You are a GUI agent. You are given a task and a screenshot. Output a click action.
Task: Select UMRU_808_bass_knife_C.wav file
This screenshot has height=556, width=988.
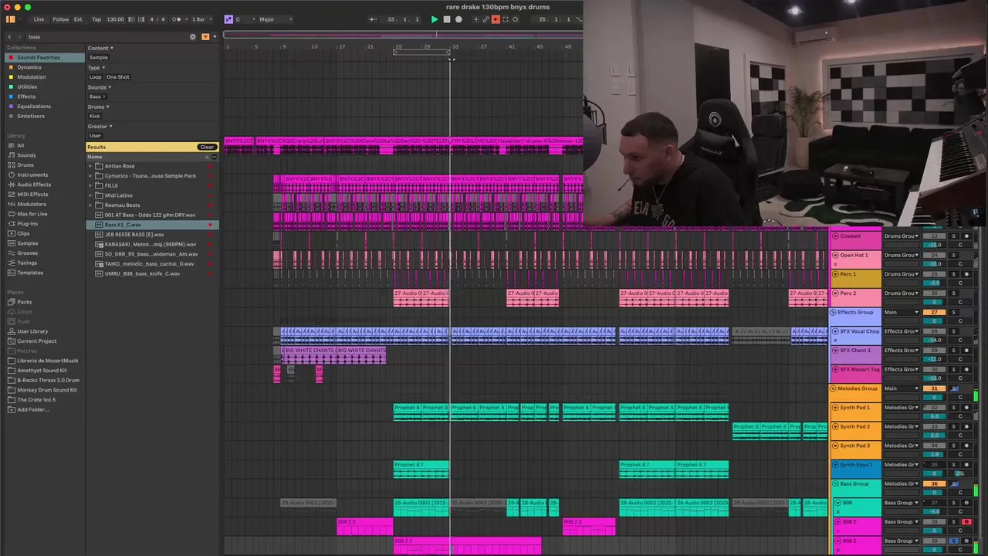pos(152,274)
